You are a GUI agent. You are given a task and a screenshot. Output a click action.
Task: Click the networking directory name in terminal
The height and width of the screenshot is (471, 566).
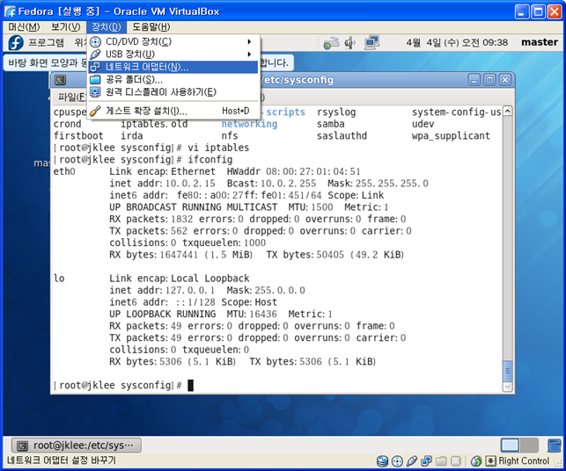[249, 124]
